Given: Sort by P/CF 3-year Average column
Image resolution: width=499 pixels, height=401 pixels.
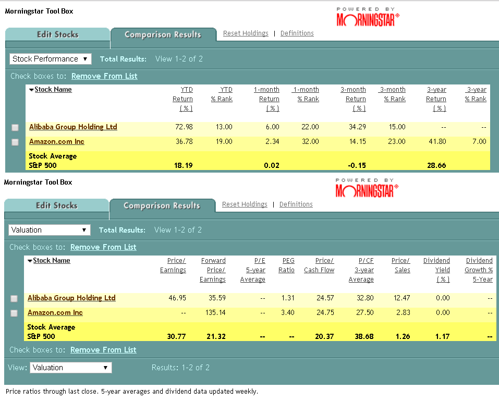Looking at the screenshot, I should 361,270.
